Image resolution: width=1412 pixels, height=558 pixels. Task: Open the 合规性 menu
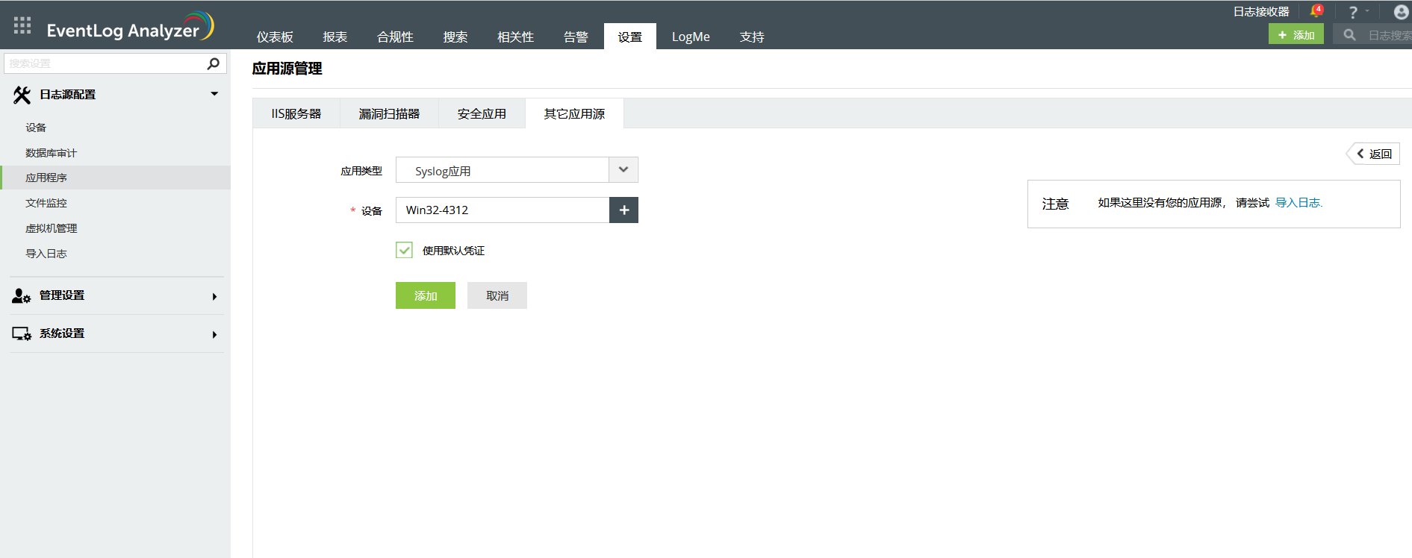(395, 37)
